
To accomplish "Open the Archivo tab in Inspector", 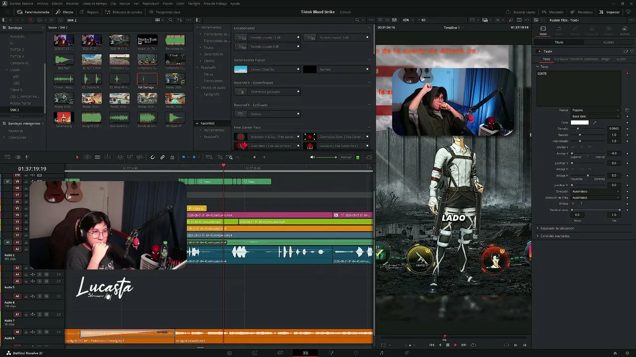I will click(x=625, y=30).
